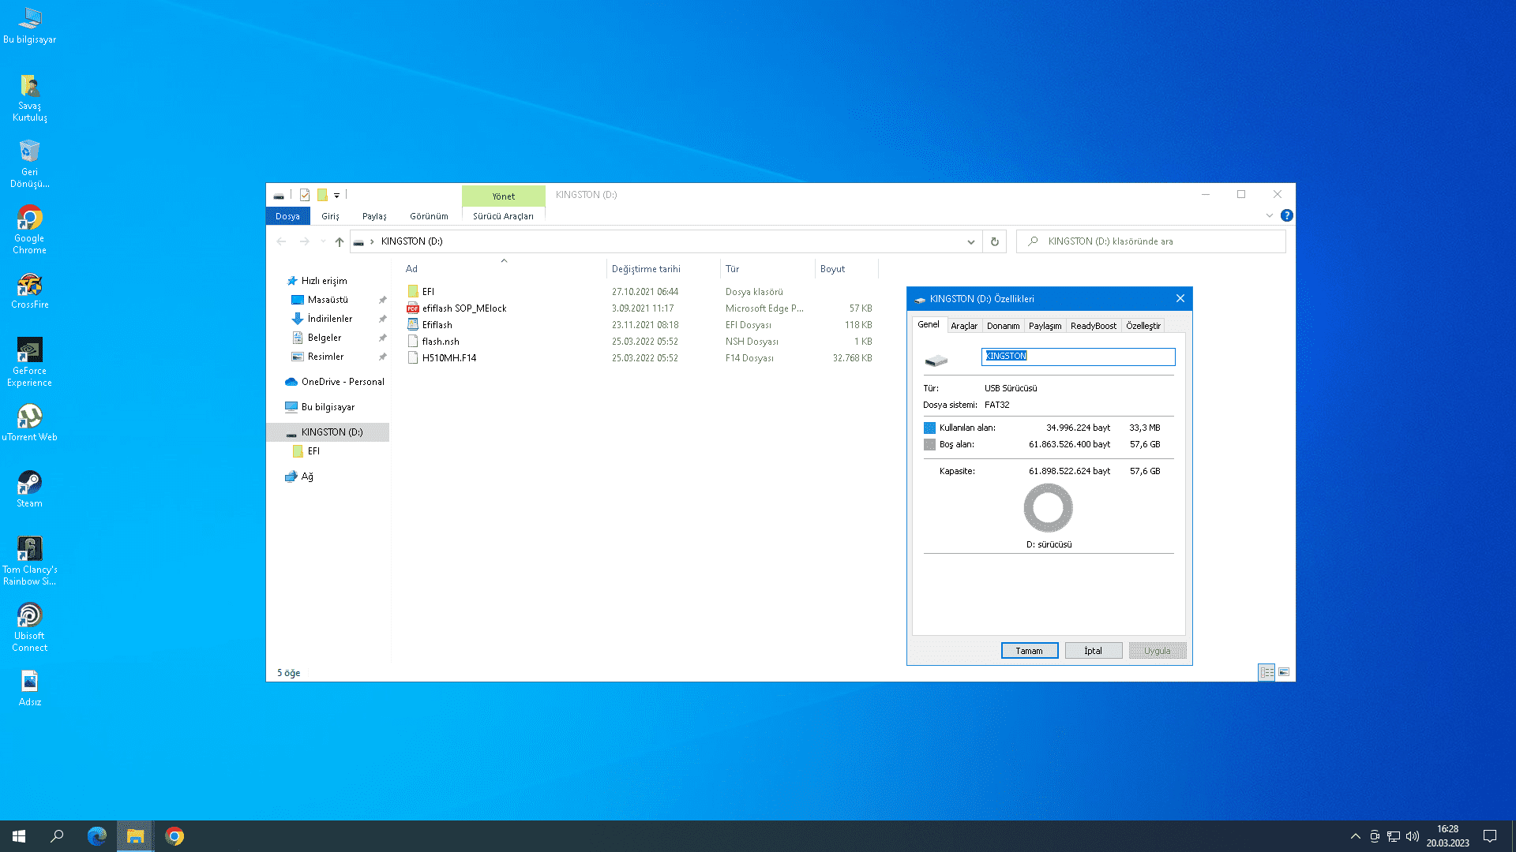This screenshot has height=852, width=1516.
Task: Open the Görünüm ribbon tab
Action: pos(429,216)
